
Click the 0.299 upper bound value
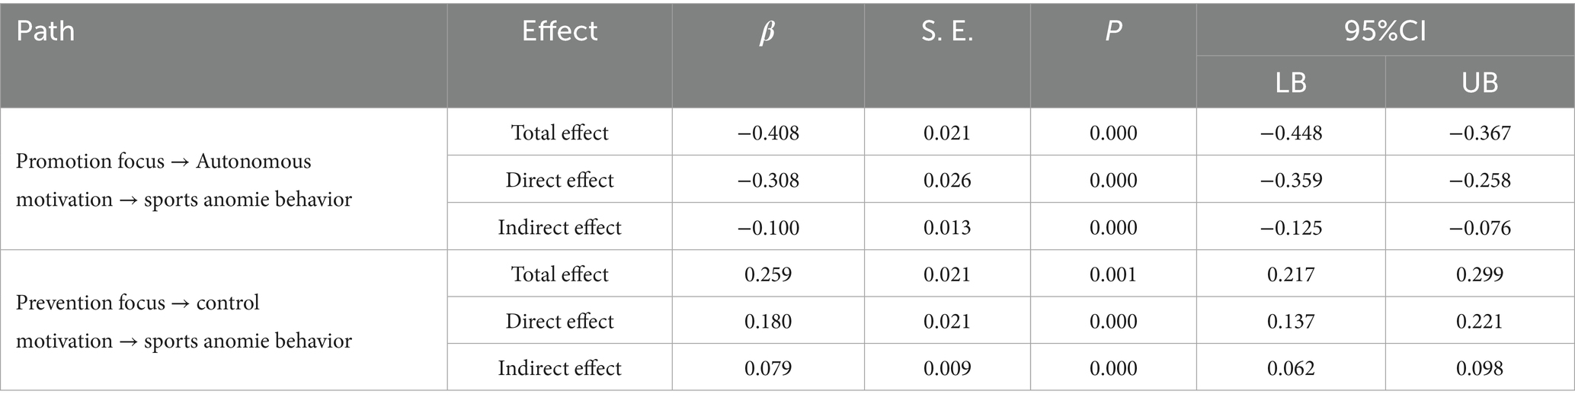(1480, 274)
